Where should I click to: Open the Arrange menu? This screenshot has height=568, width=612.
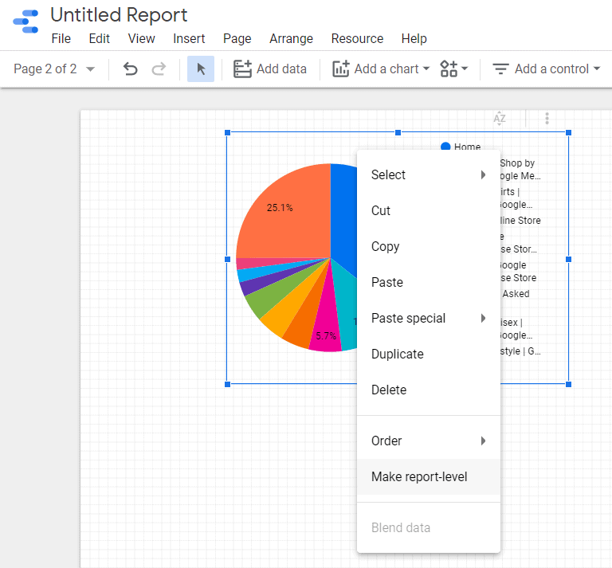tap(291, 38)
